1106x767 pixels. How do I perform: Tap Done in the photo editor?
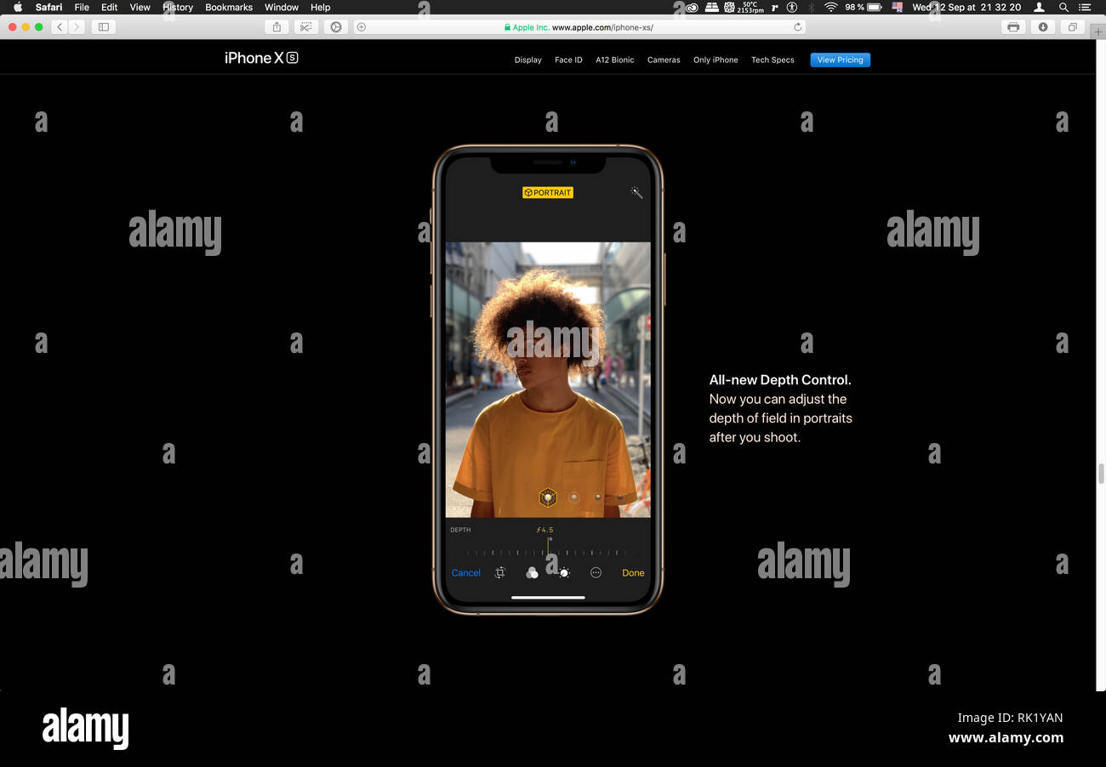[x=633, y=573]
